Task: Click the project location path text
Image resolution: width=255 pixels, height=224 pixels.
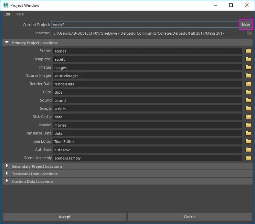Action: tap(139, 33)
